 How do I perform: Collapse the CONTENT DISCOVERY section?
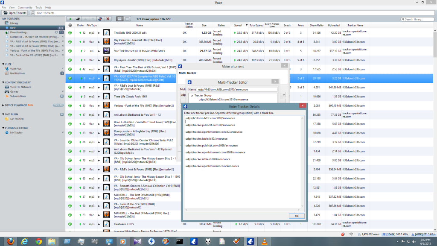(3, 82)
